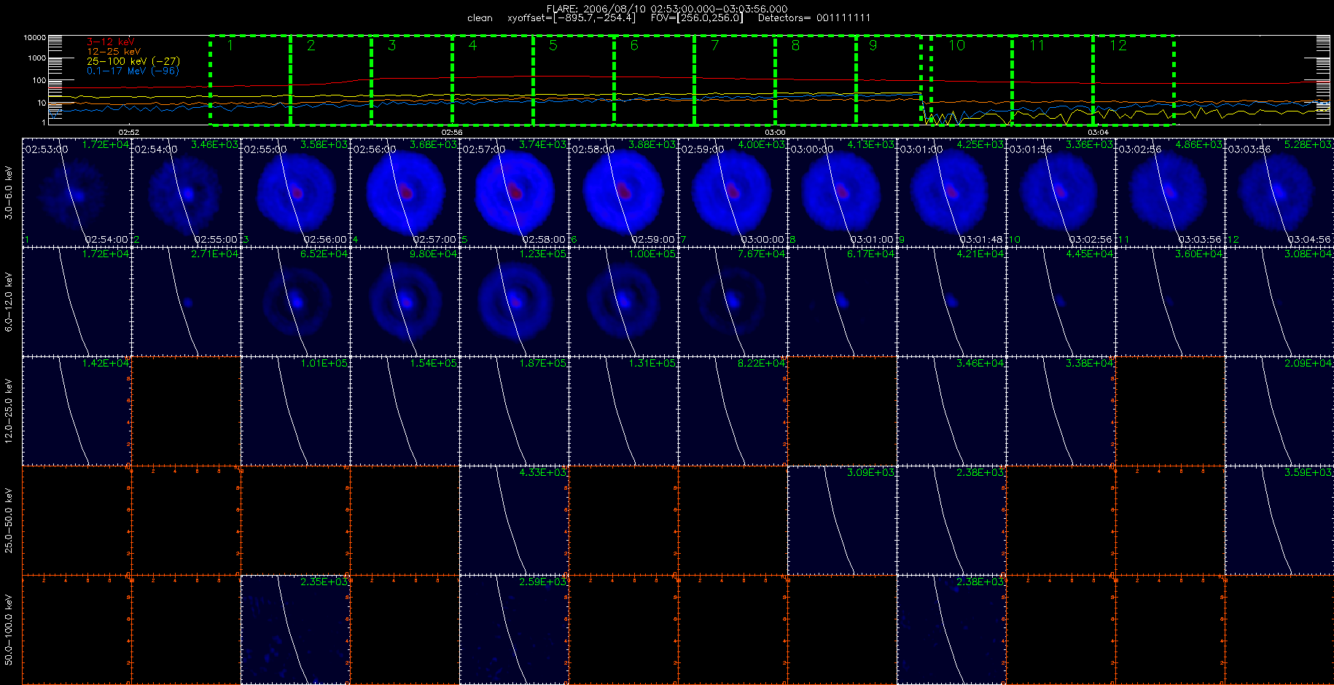Open the 3.0-6.0 keV image starting 02:55:00
Screen dimensions: 1334x685
pos(296,192)
